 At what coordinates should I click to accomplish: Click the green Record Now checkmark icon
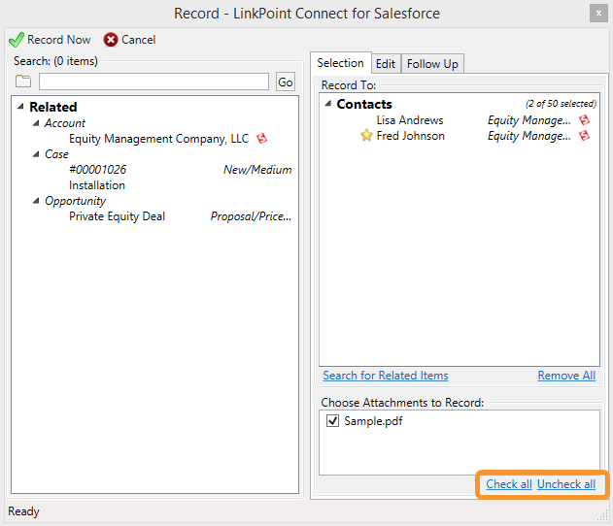pyautogui.click(x=17, y=40)
